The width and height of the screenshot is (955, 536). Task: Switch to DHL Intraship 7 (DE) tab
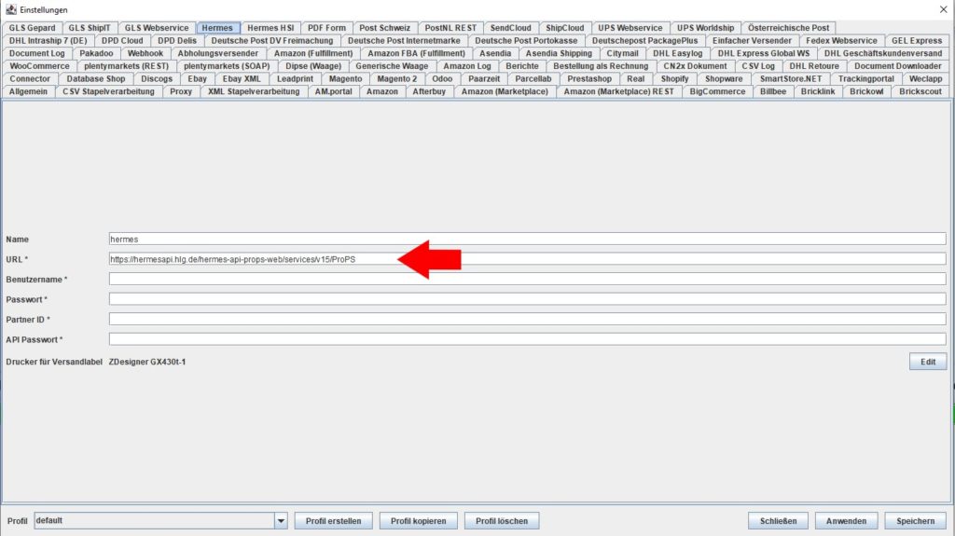pos(48,41)
